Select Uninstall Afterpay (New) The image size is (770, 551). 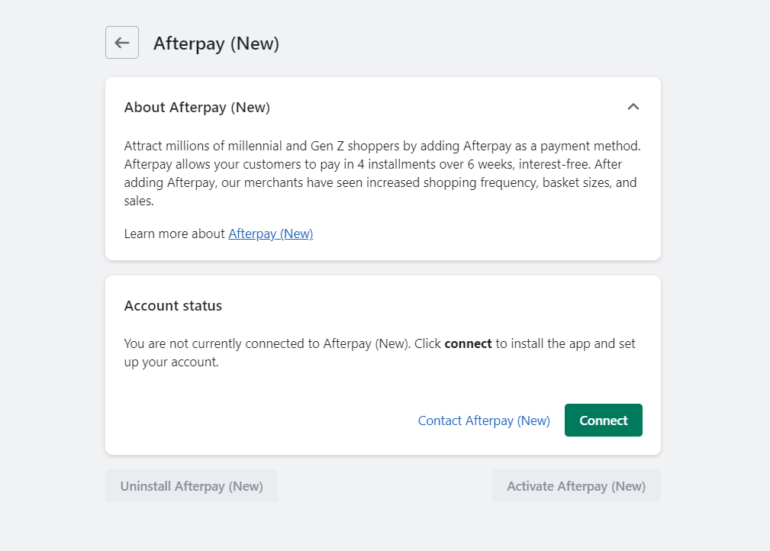[191, 485]
